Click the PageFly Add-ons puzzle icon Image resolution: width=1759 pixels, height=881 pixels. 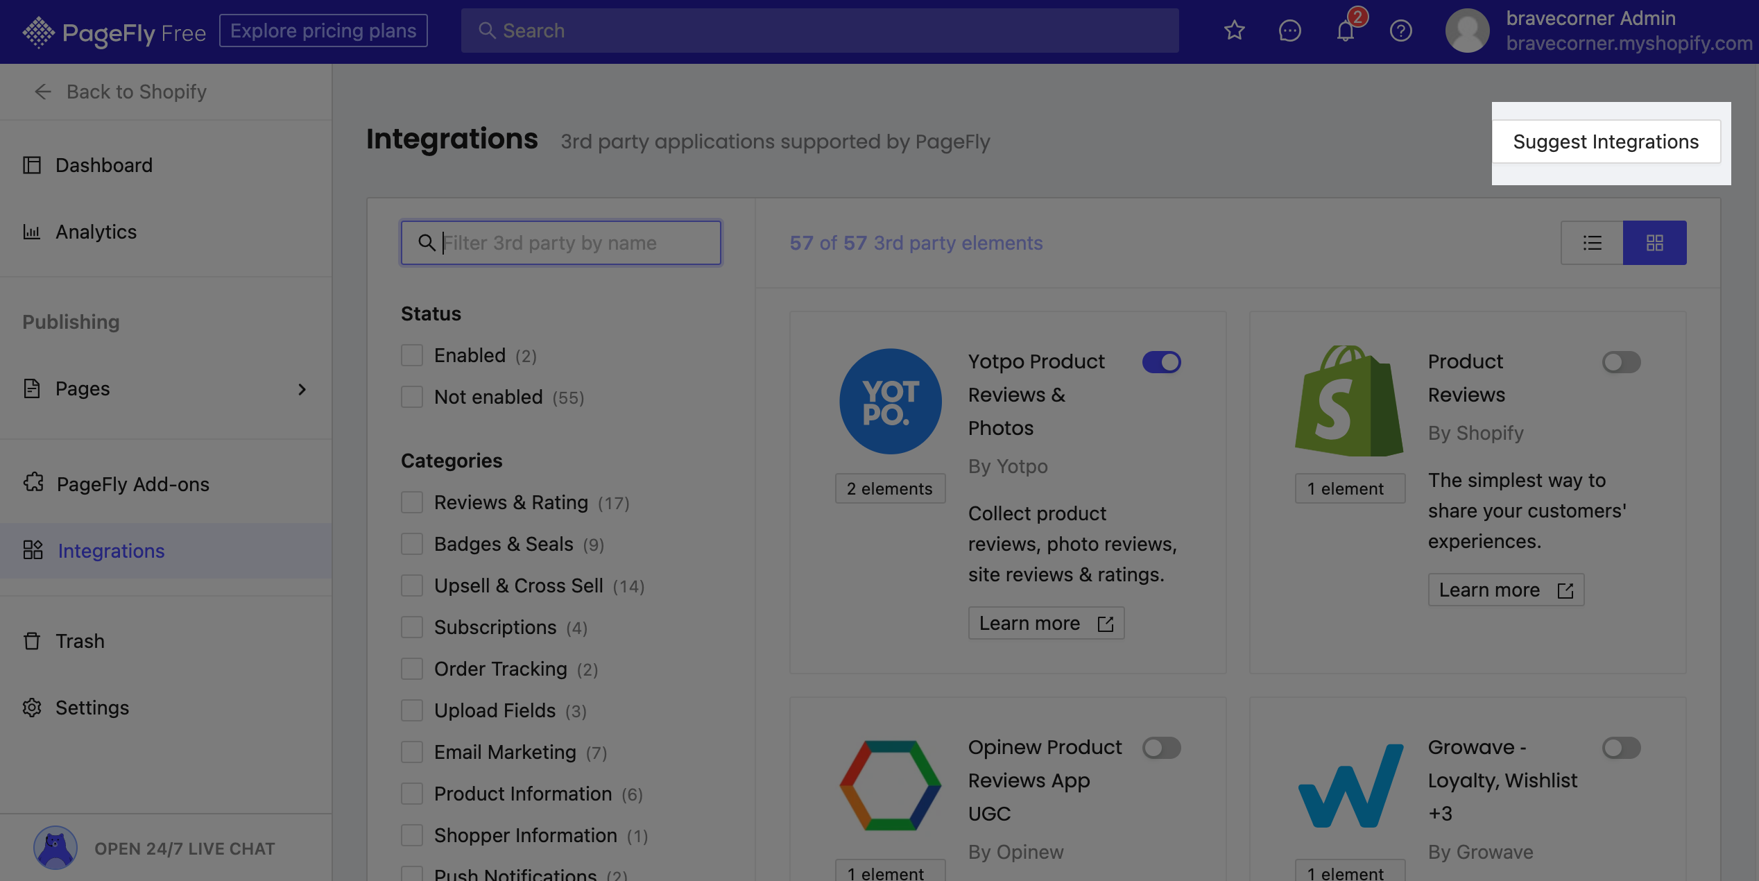coord(33,484)
